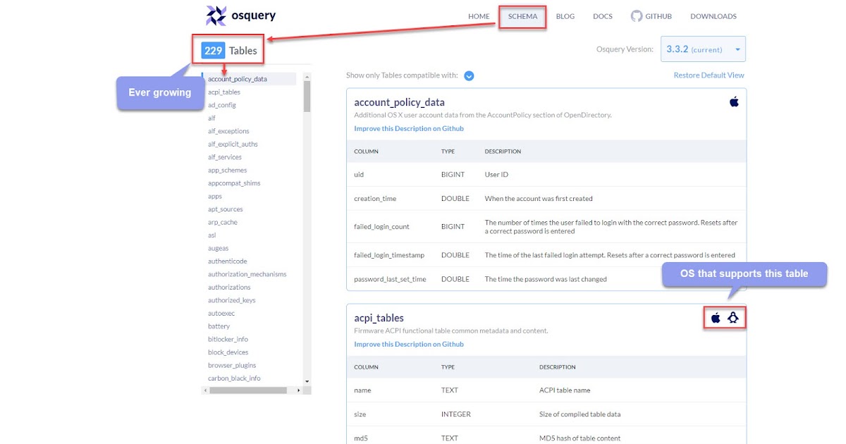Select account_policy_data in the table list
This screenshot has width=846, height=444.
[x=238, y=79]
